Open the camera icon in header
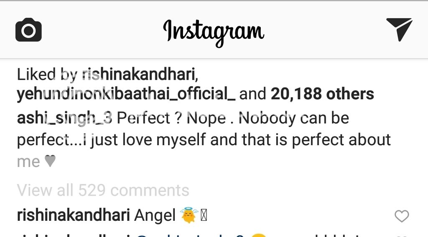This screenshot has height=237, width=428. point(28,30)
